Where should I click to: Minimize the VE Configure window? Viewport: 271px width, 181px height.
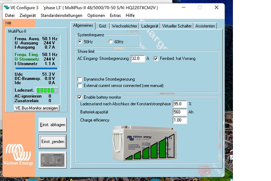[183, 7]
